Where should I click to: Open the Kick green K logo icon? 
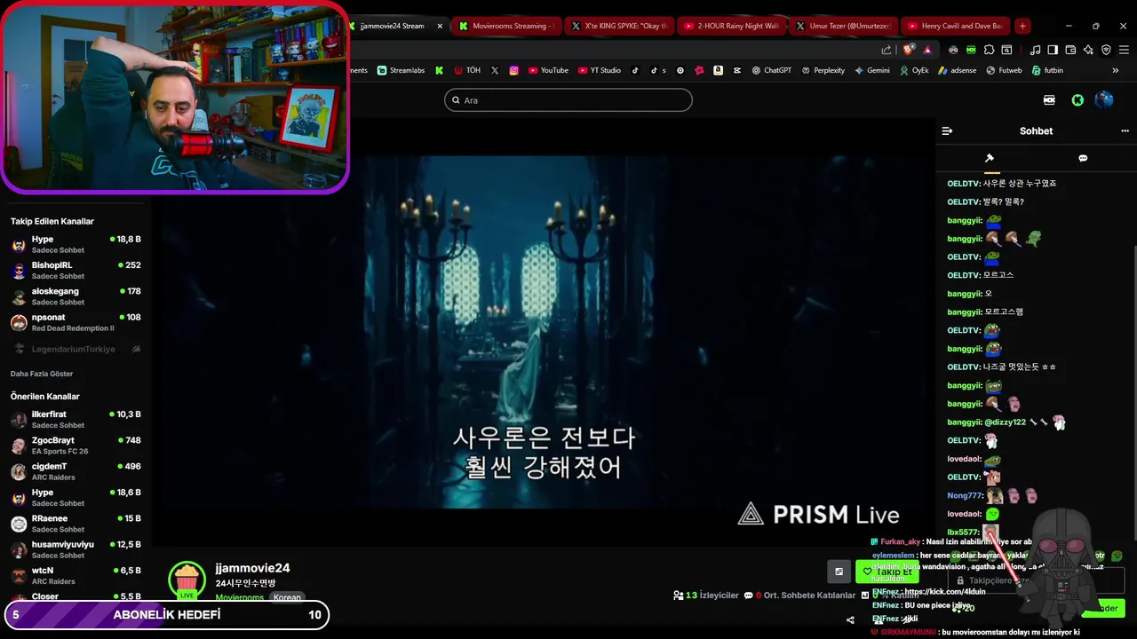[x=1077, y=100]
